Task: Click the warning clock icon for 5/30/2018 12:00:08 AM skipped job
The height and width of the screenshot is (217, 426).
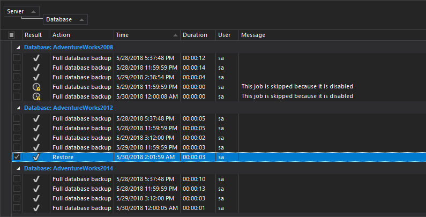Action: 36,96
